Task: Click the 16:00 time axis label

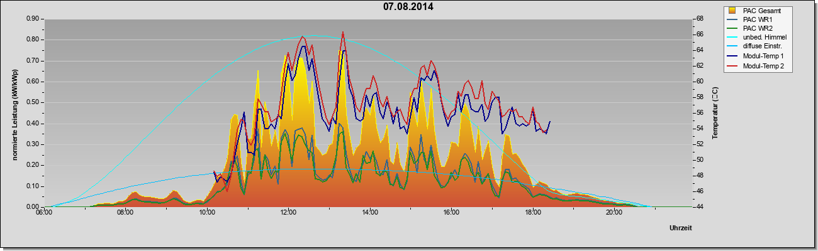Action: pos(451,213)
